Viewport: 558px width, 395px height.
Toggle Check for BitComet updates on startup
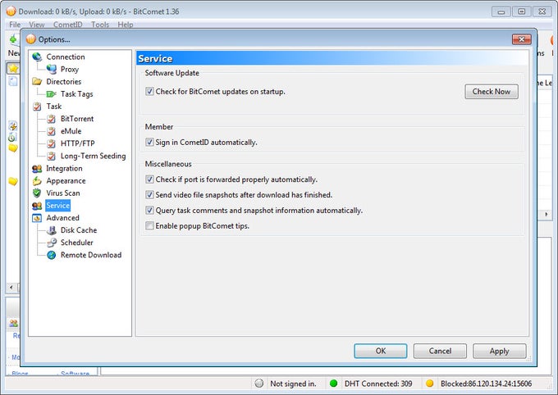tap(149, 91)
